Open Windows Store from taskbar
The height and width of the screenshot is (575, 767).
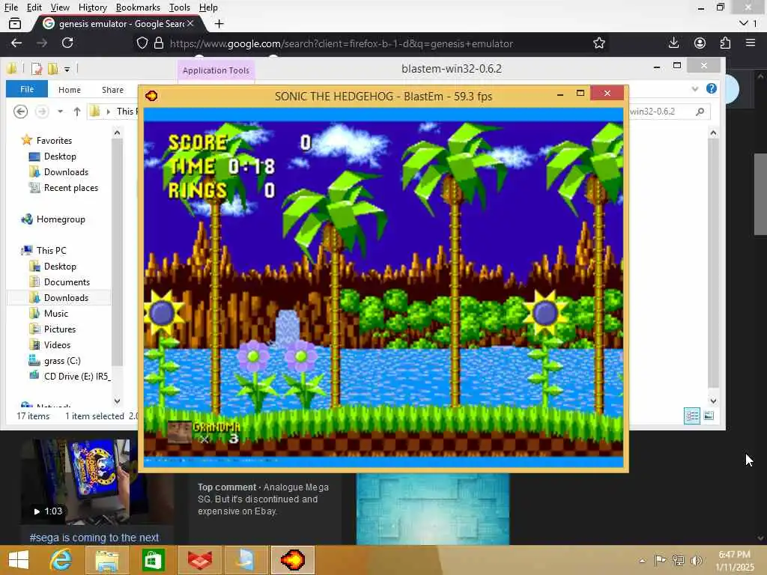pos(153,560)
